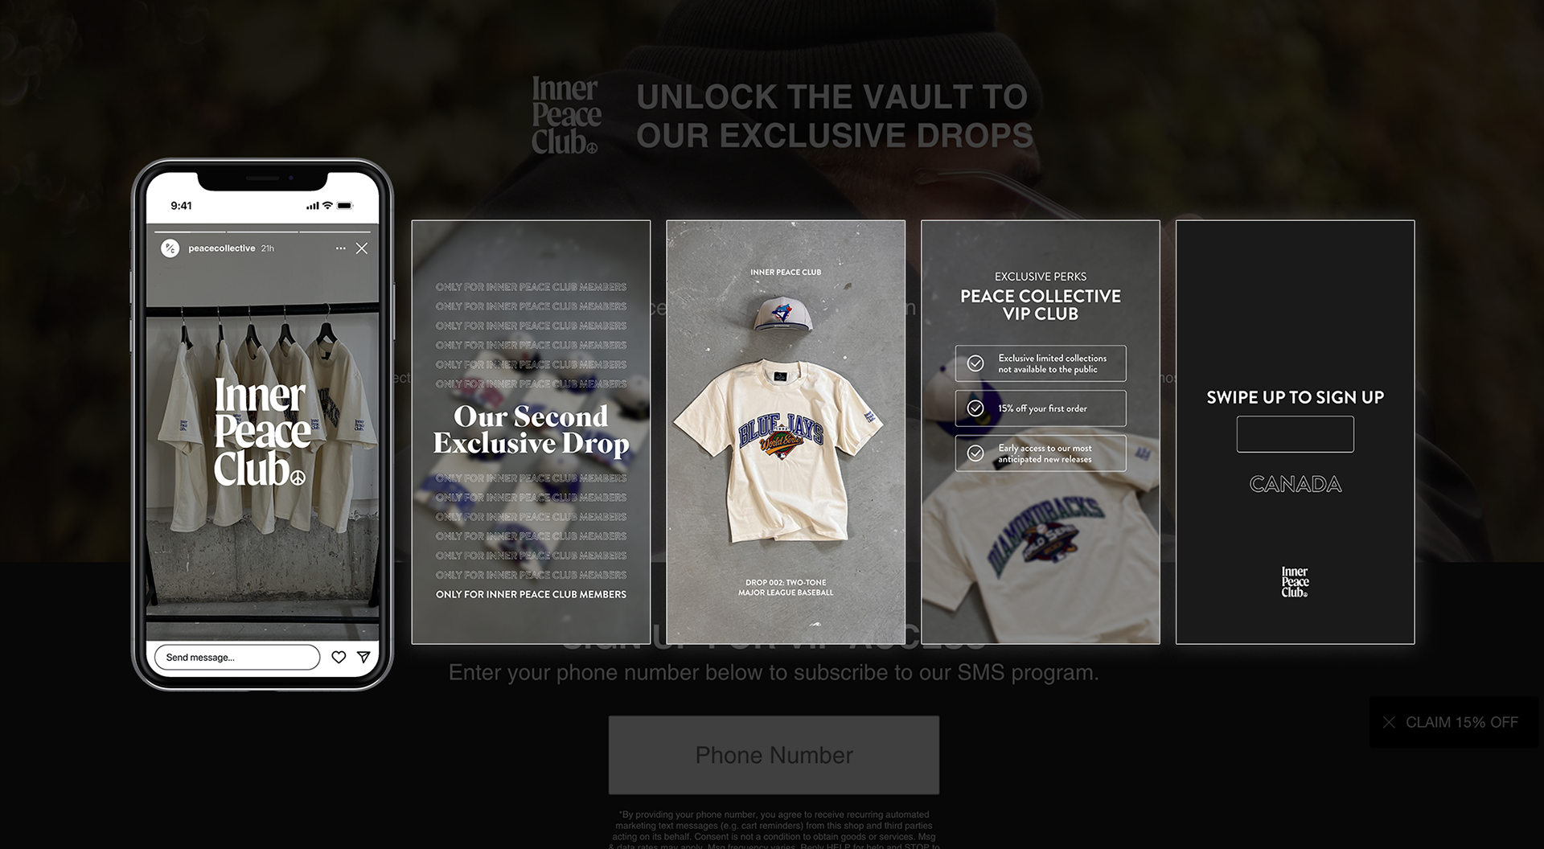
Task: Click the small Inner Peace Club logo on dark slide
Action: tap(1295, 582)
